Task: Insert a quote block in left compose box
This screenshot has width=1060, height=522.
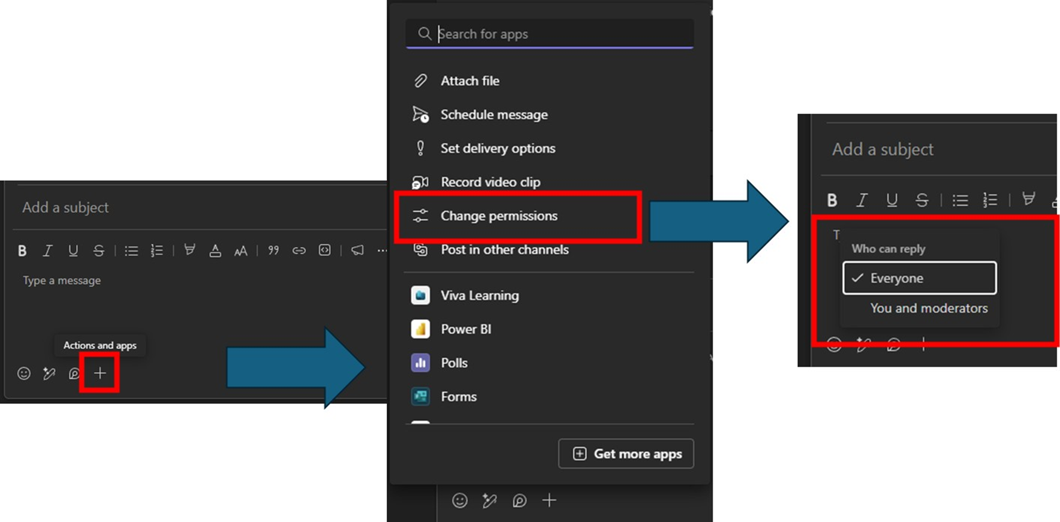Action: click(x=273, y=250)
